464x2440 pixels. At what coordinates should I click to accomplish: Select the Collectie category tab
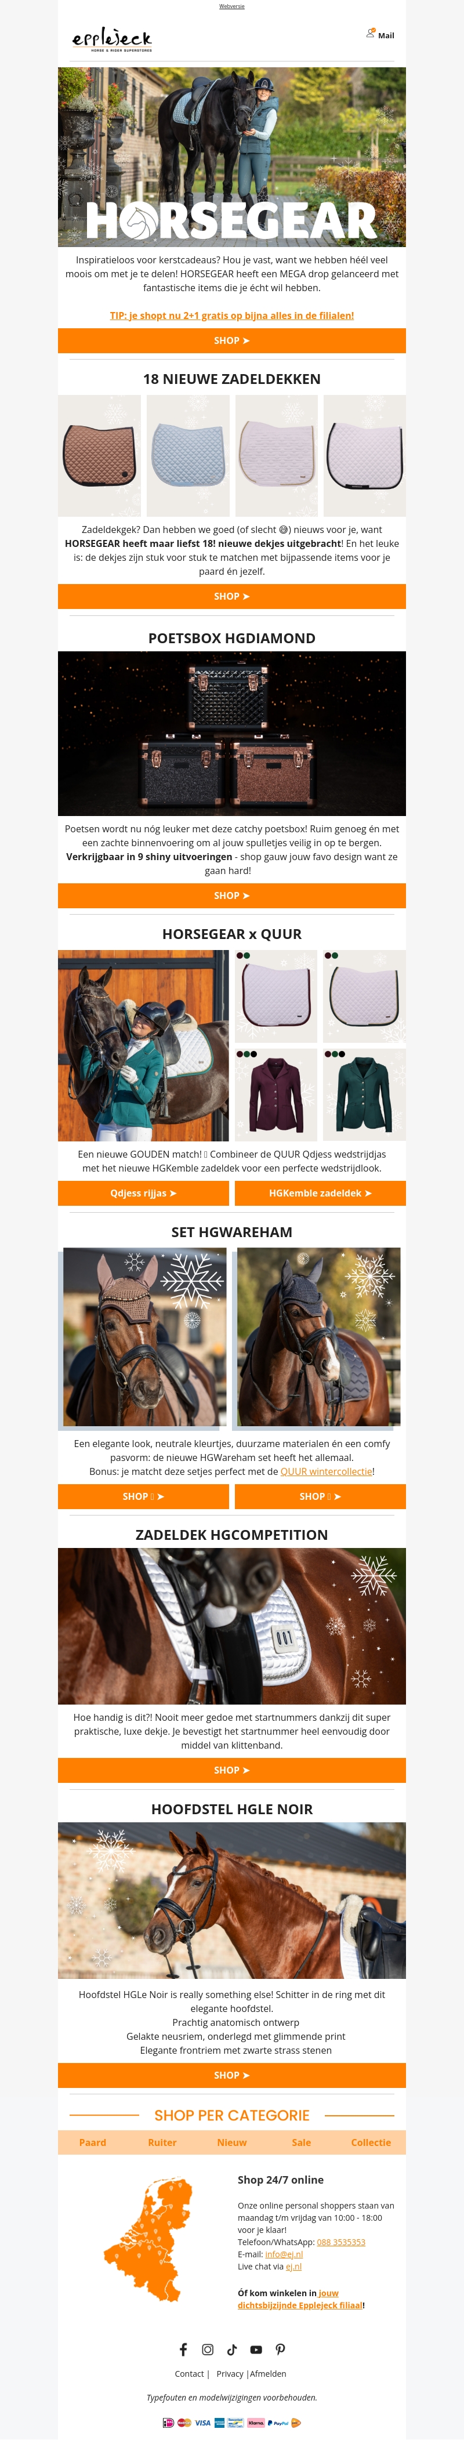point(371,2142)
